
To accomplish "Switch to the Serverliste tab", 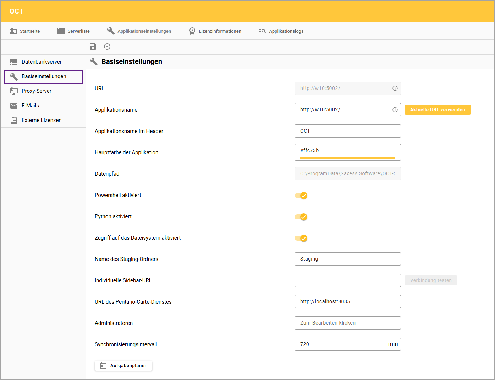I will click(74, 31).
